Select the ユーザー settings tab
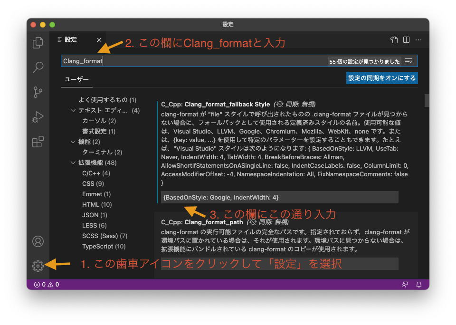 point(77,79)
